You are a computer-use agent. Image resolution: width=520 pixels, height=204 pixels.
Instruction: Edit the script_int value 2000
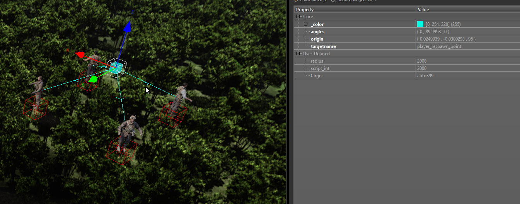click(422, 68)
